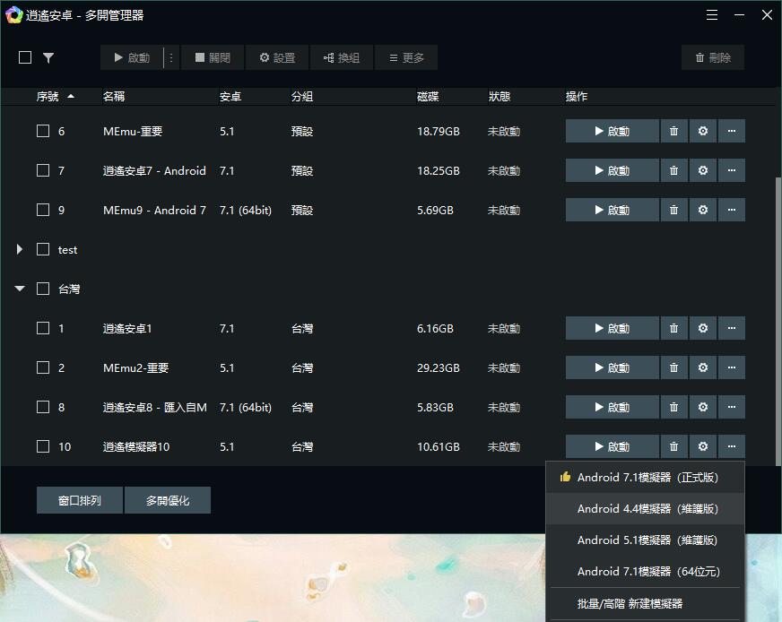The image size is (782, 622).
Task: Open settings gear icon for MEmu2-重要
Action: (702, 367)
